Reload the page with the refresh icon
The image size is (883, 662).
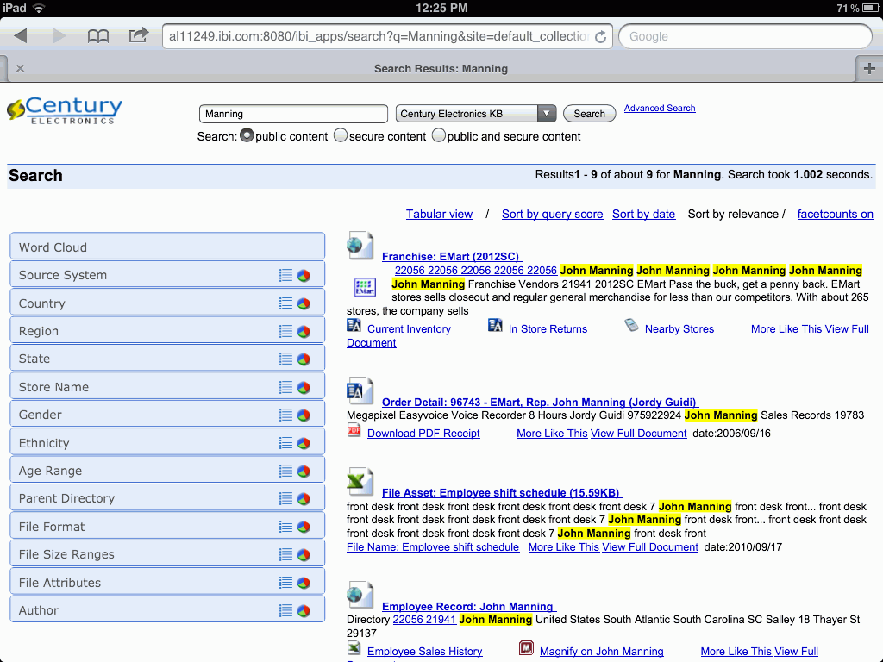601,36
